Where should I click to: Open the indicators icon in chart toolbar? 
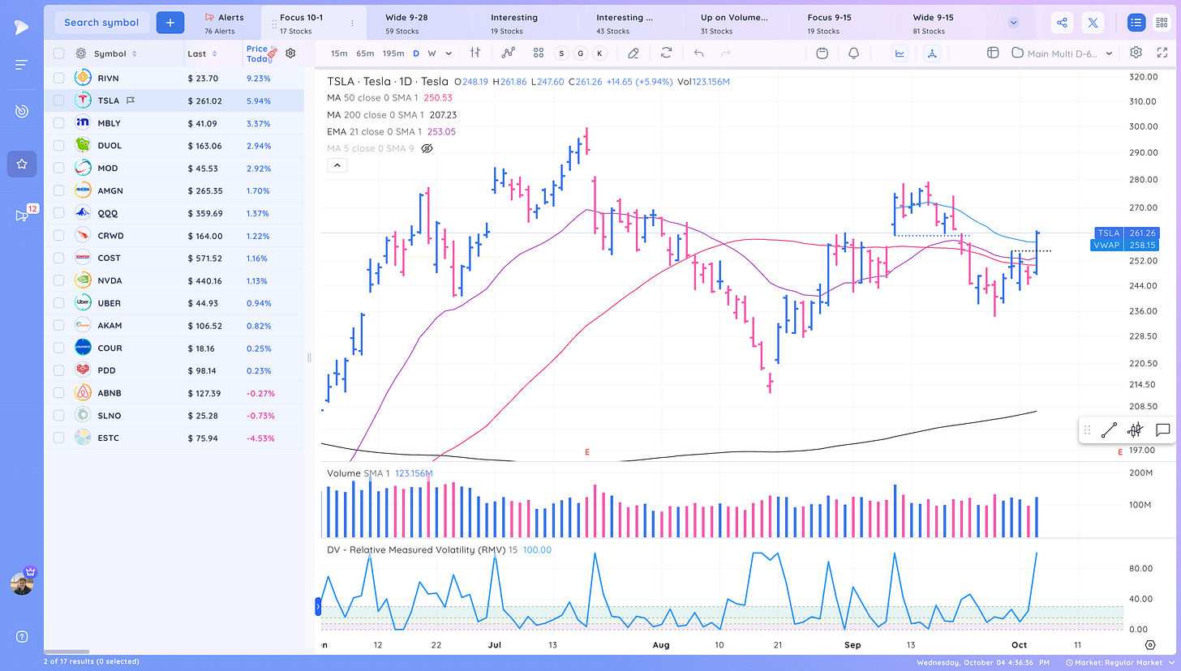pos(509,53)
